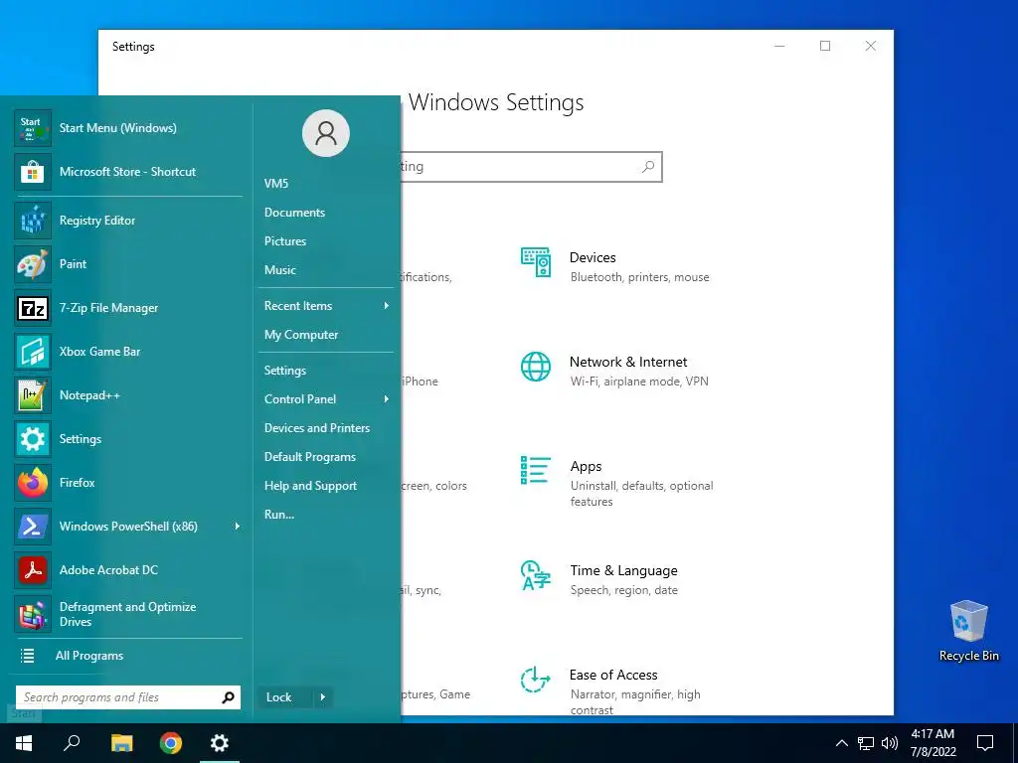Click the Settings gear on the taskbar
1018x763 pixels.
pos(220,743)
